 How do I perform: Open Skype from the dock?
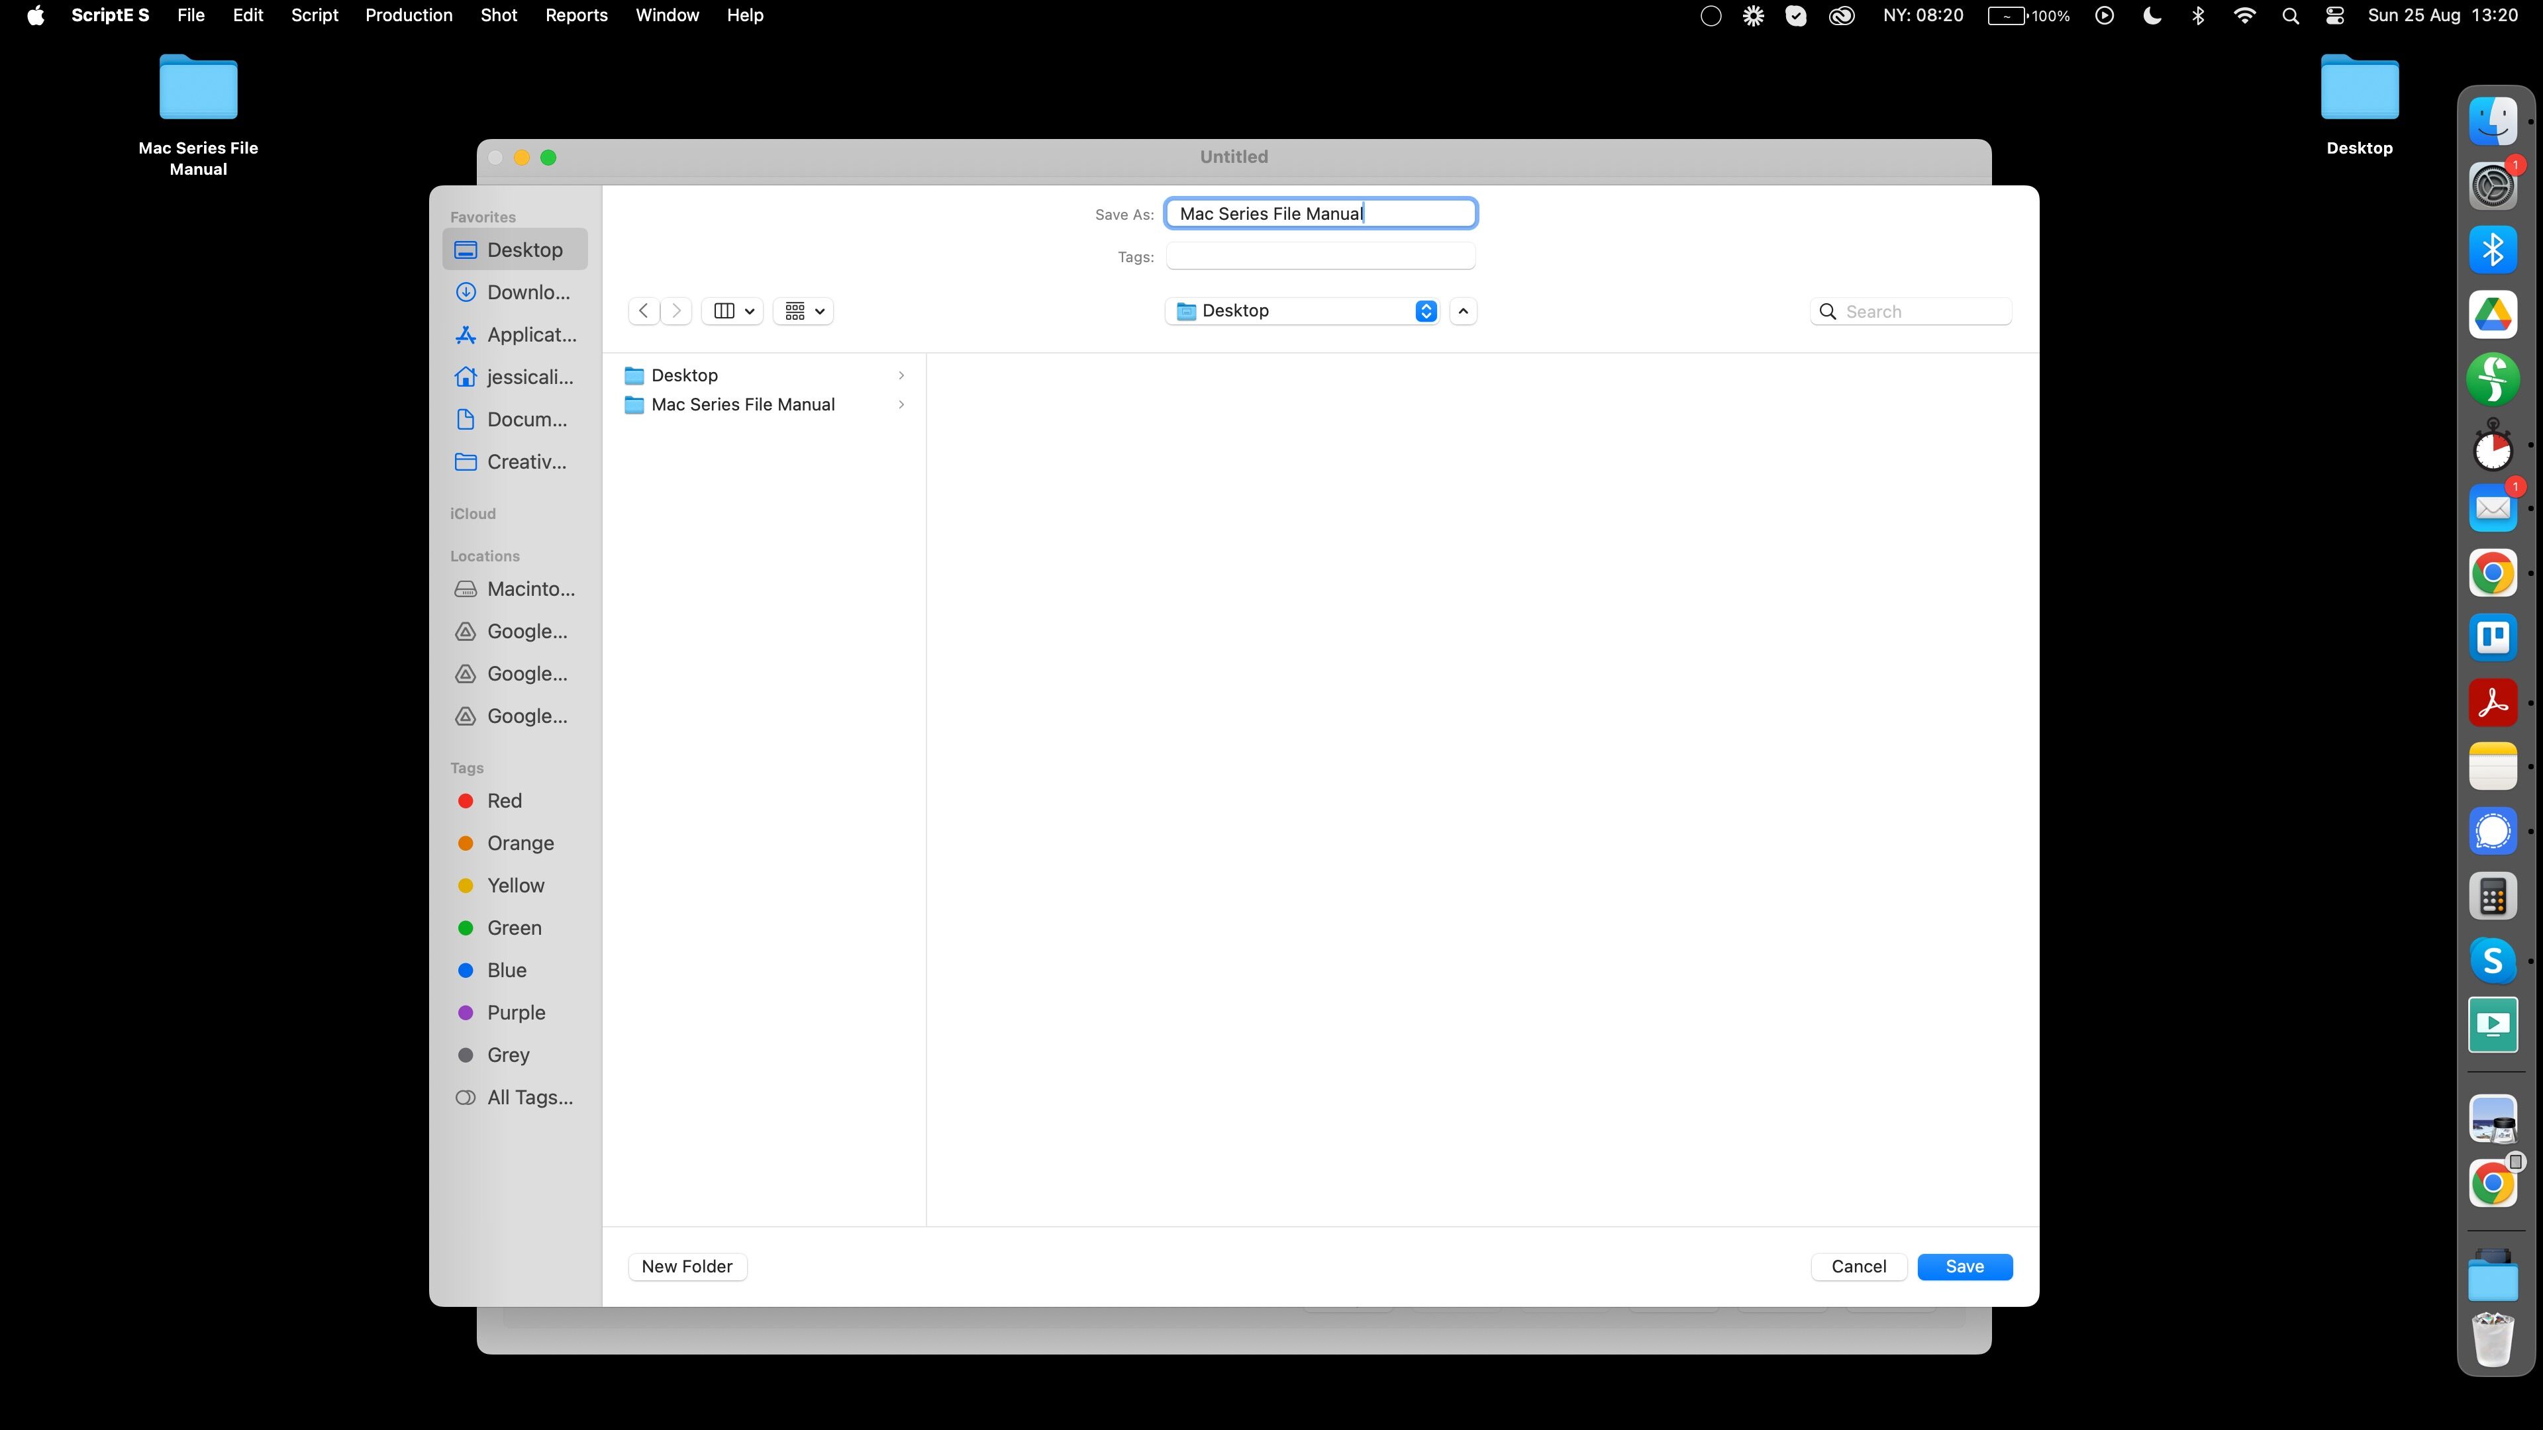pyautogui.click(x=2493, y=960)
